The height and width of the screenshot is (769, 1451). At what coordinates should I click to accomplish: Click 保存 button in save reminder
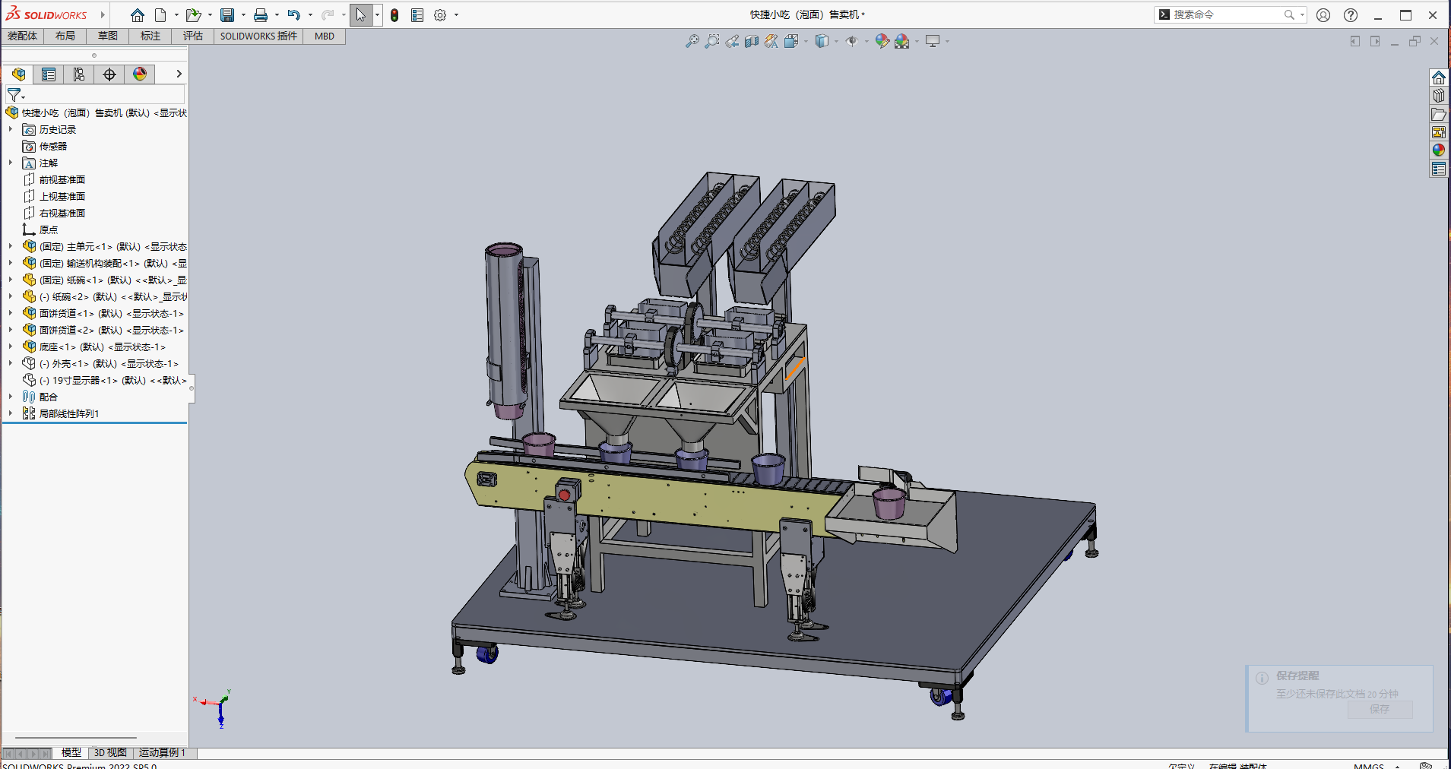click(1380, 709)
